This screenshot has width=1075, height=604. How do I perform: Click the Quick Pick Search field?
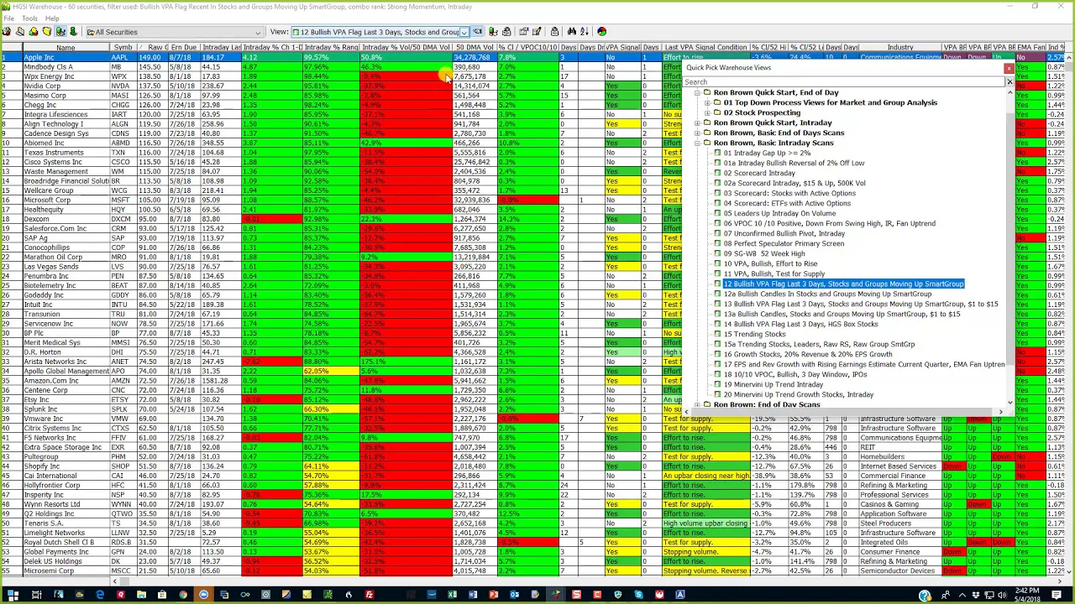[843, 81]
